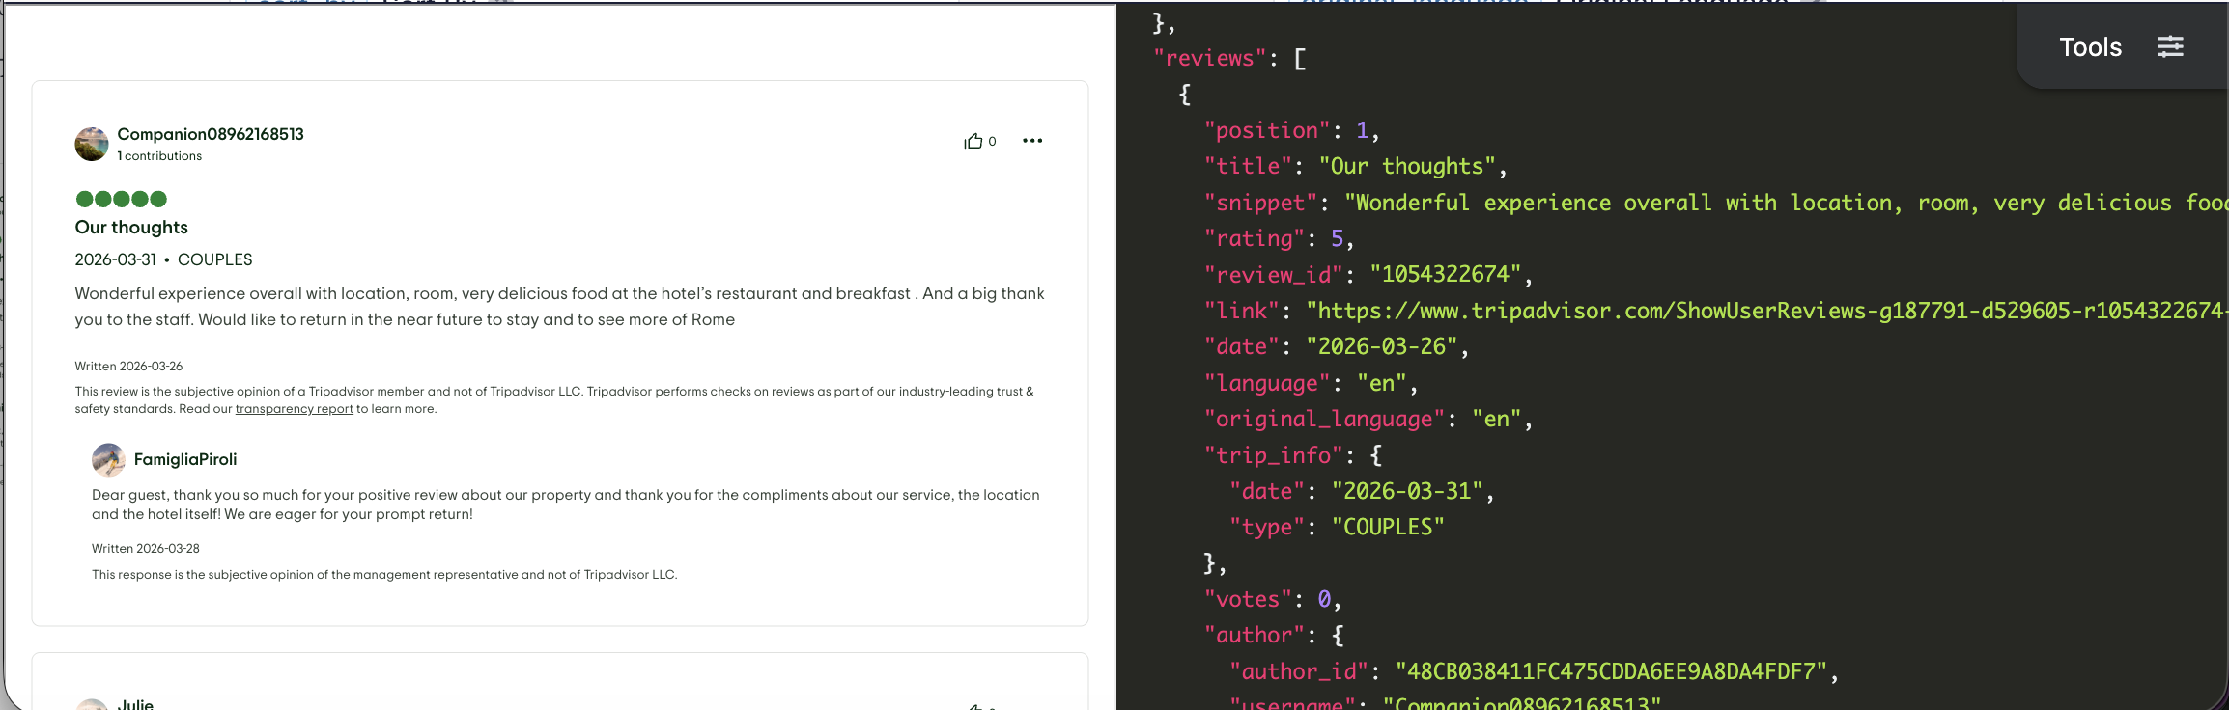Click the "Written 2026-03-26" text

[x=128, y=367]
